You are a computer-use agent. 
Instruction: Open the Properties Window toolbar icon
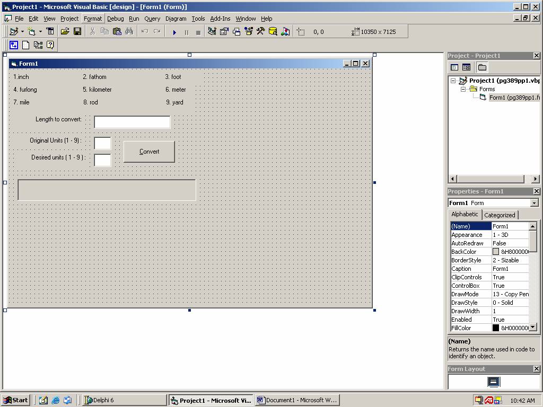224,32
